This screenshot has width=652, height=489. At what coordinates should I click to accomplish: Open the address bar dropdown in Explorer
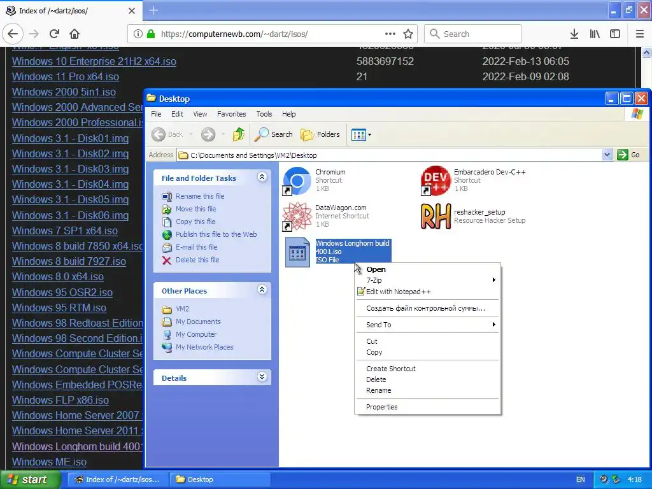[607, 155]
